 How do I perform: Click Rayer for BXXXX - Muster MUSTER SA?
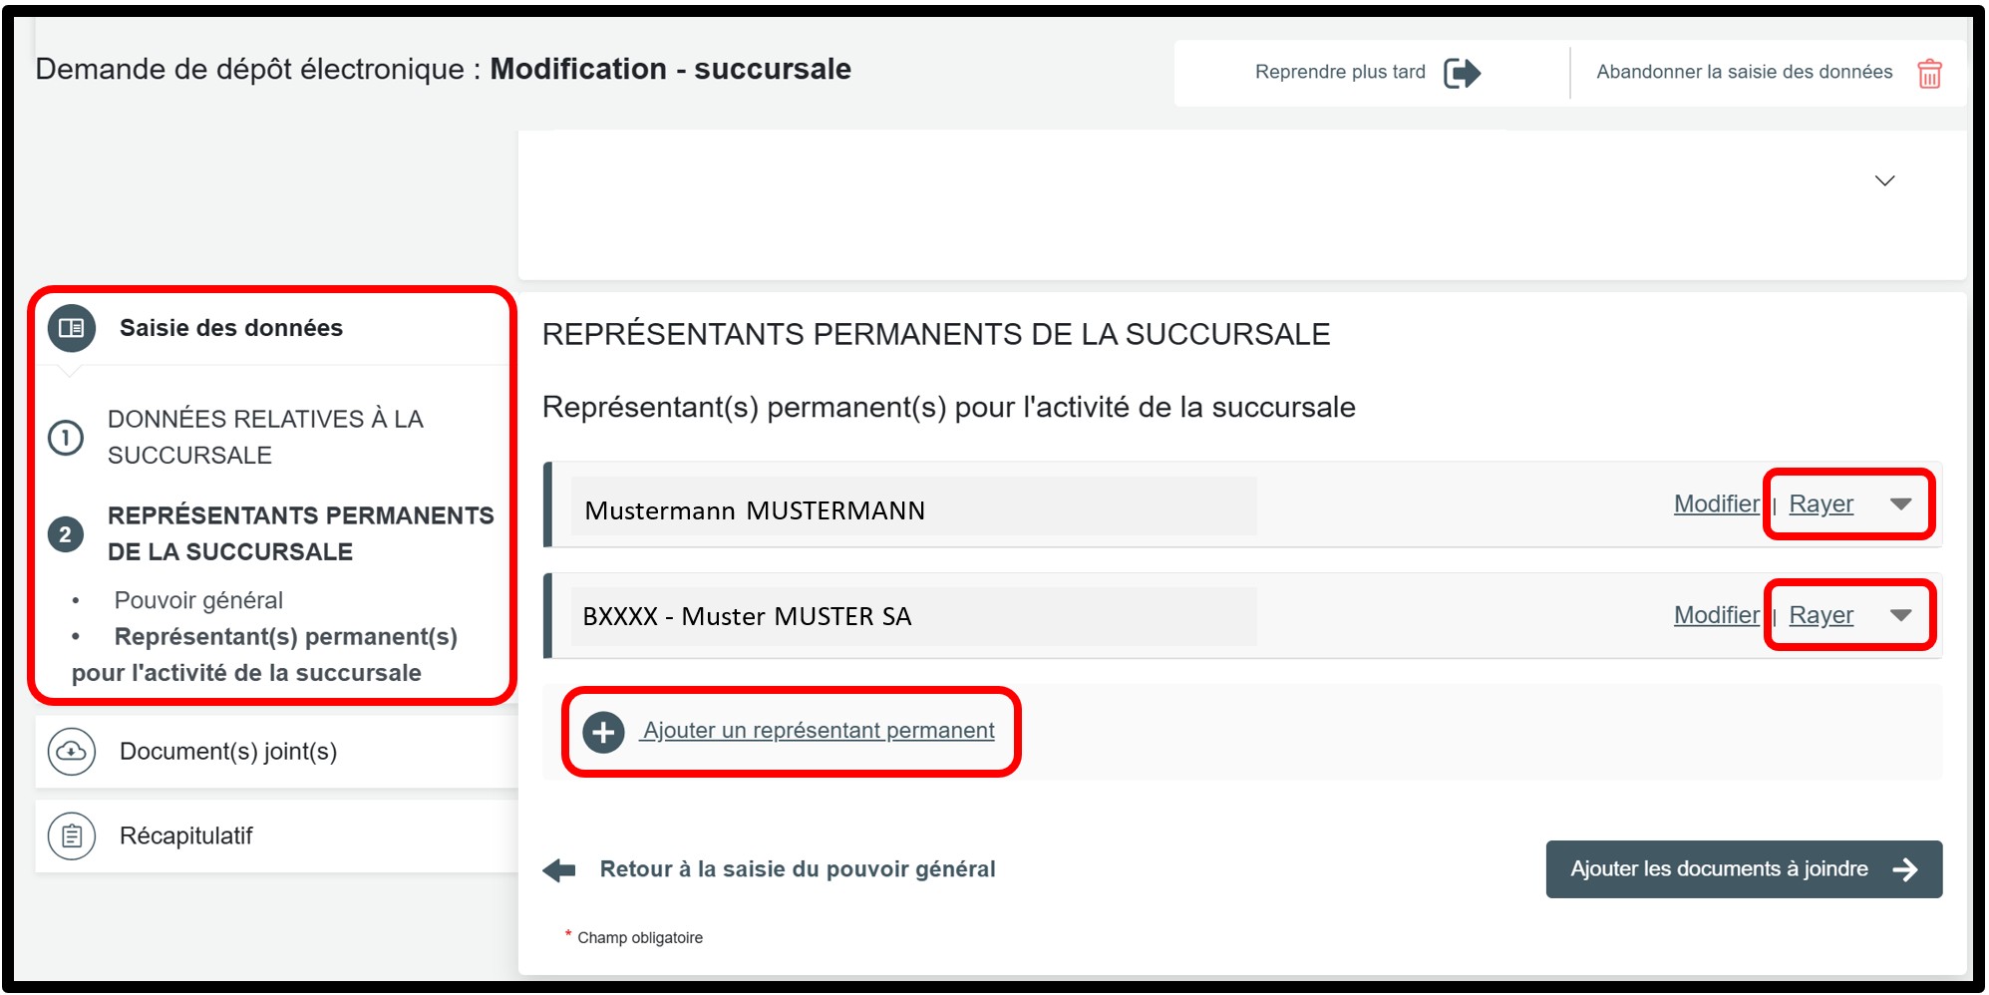(x=1821, y=615)
